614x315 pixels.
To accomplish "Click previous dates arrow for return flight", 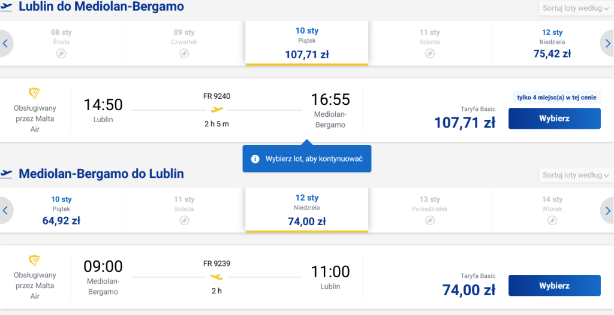I will [x=5, y=211].
